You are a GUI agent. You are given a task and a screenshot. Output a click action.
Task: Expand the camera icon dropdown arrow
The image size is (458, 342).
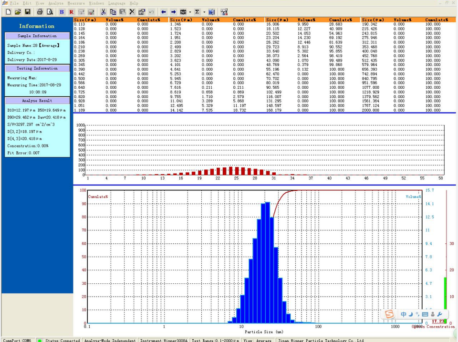point(190,11)
